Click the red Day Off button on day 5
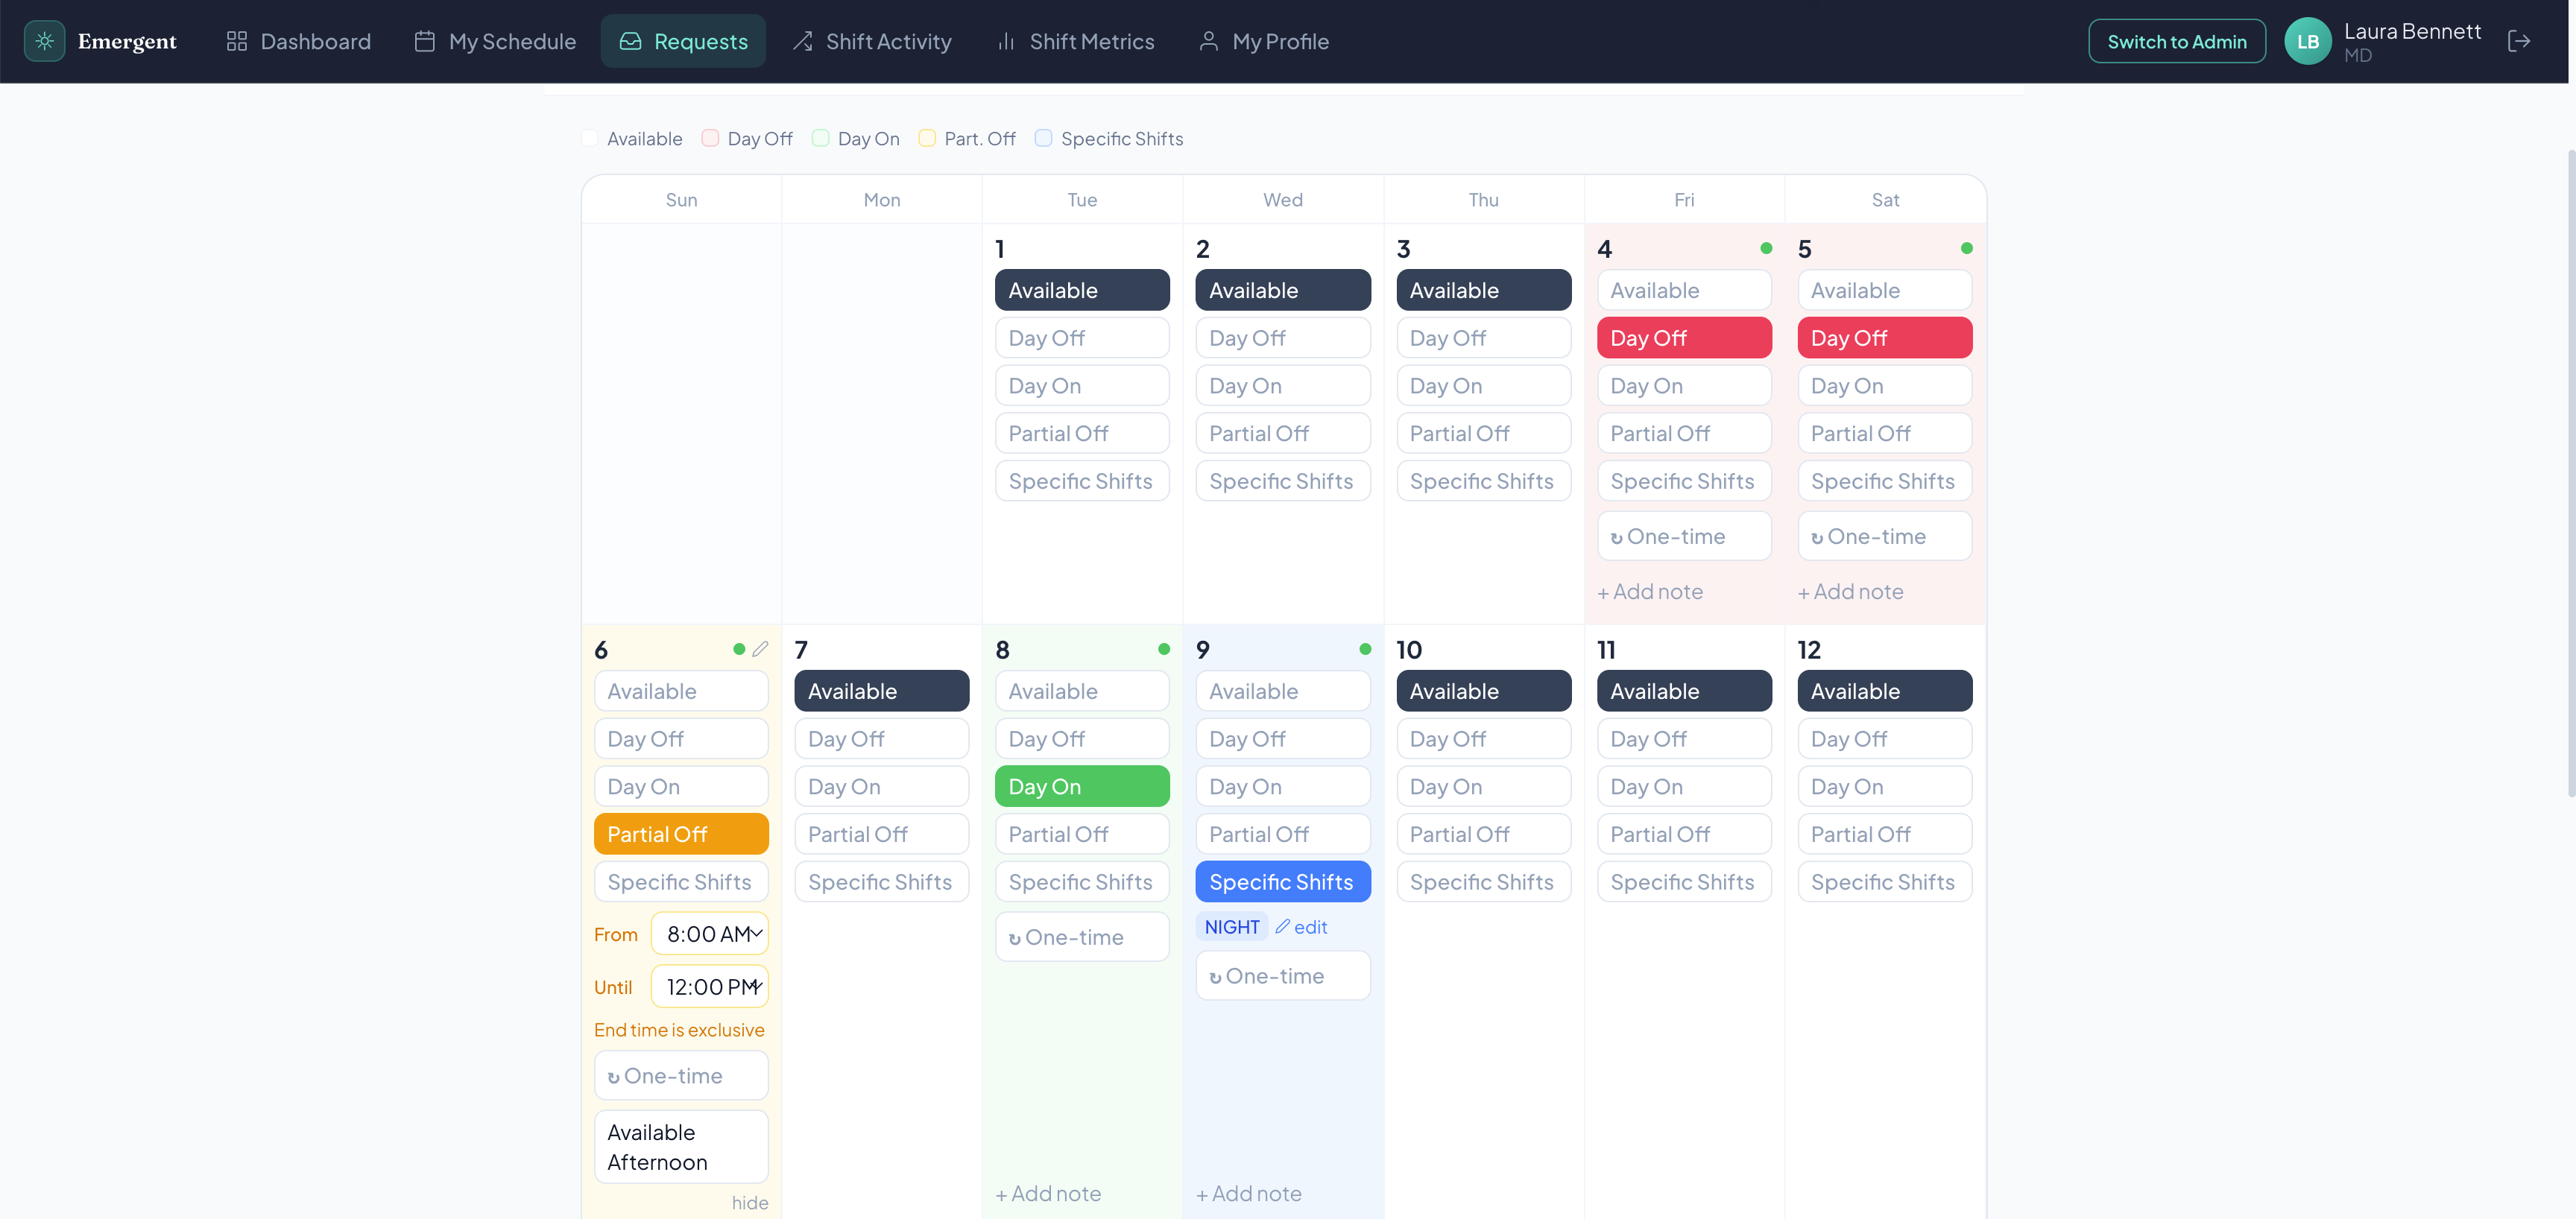Screen dimensions: 2576x1219 pos(1884,338)
